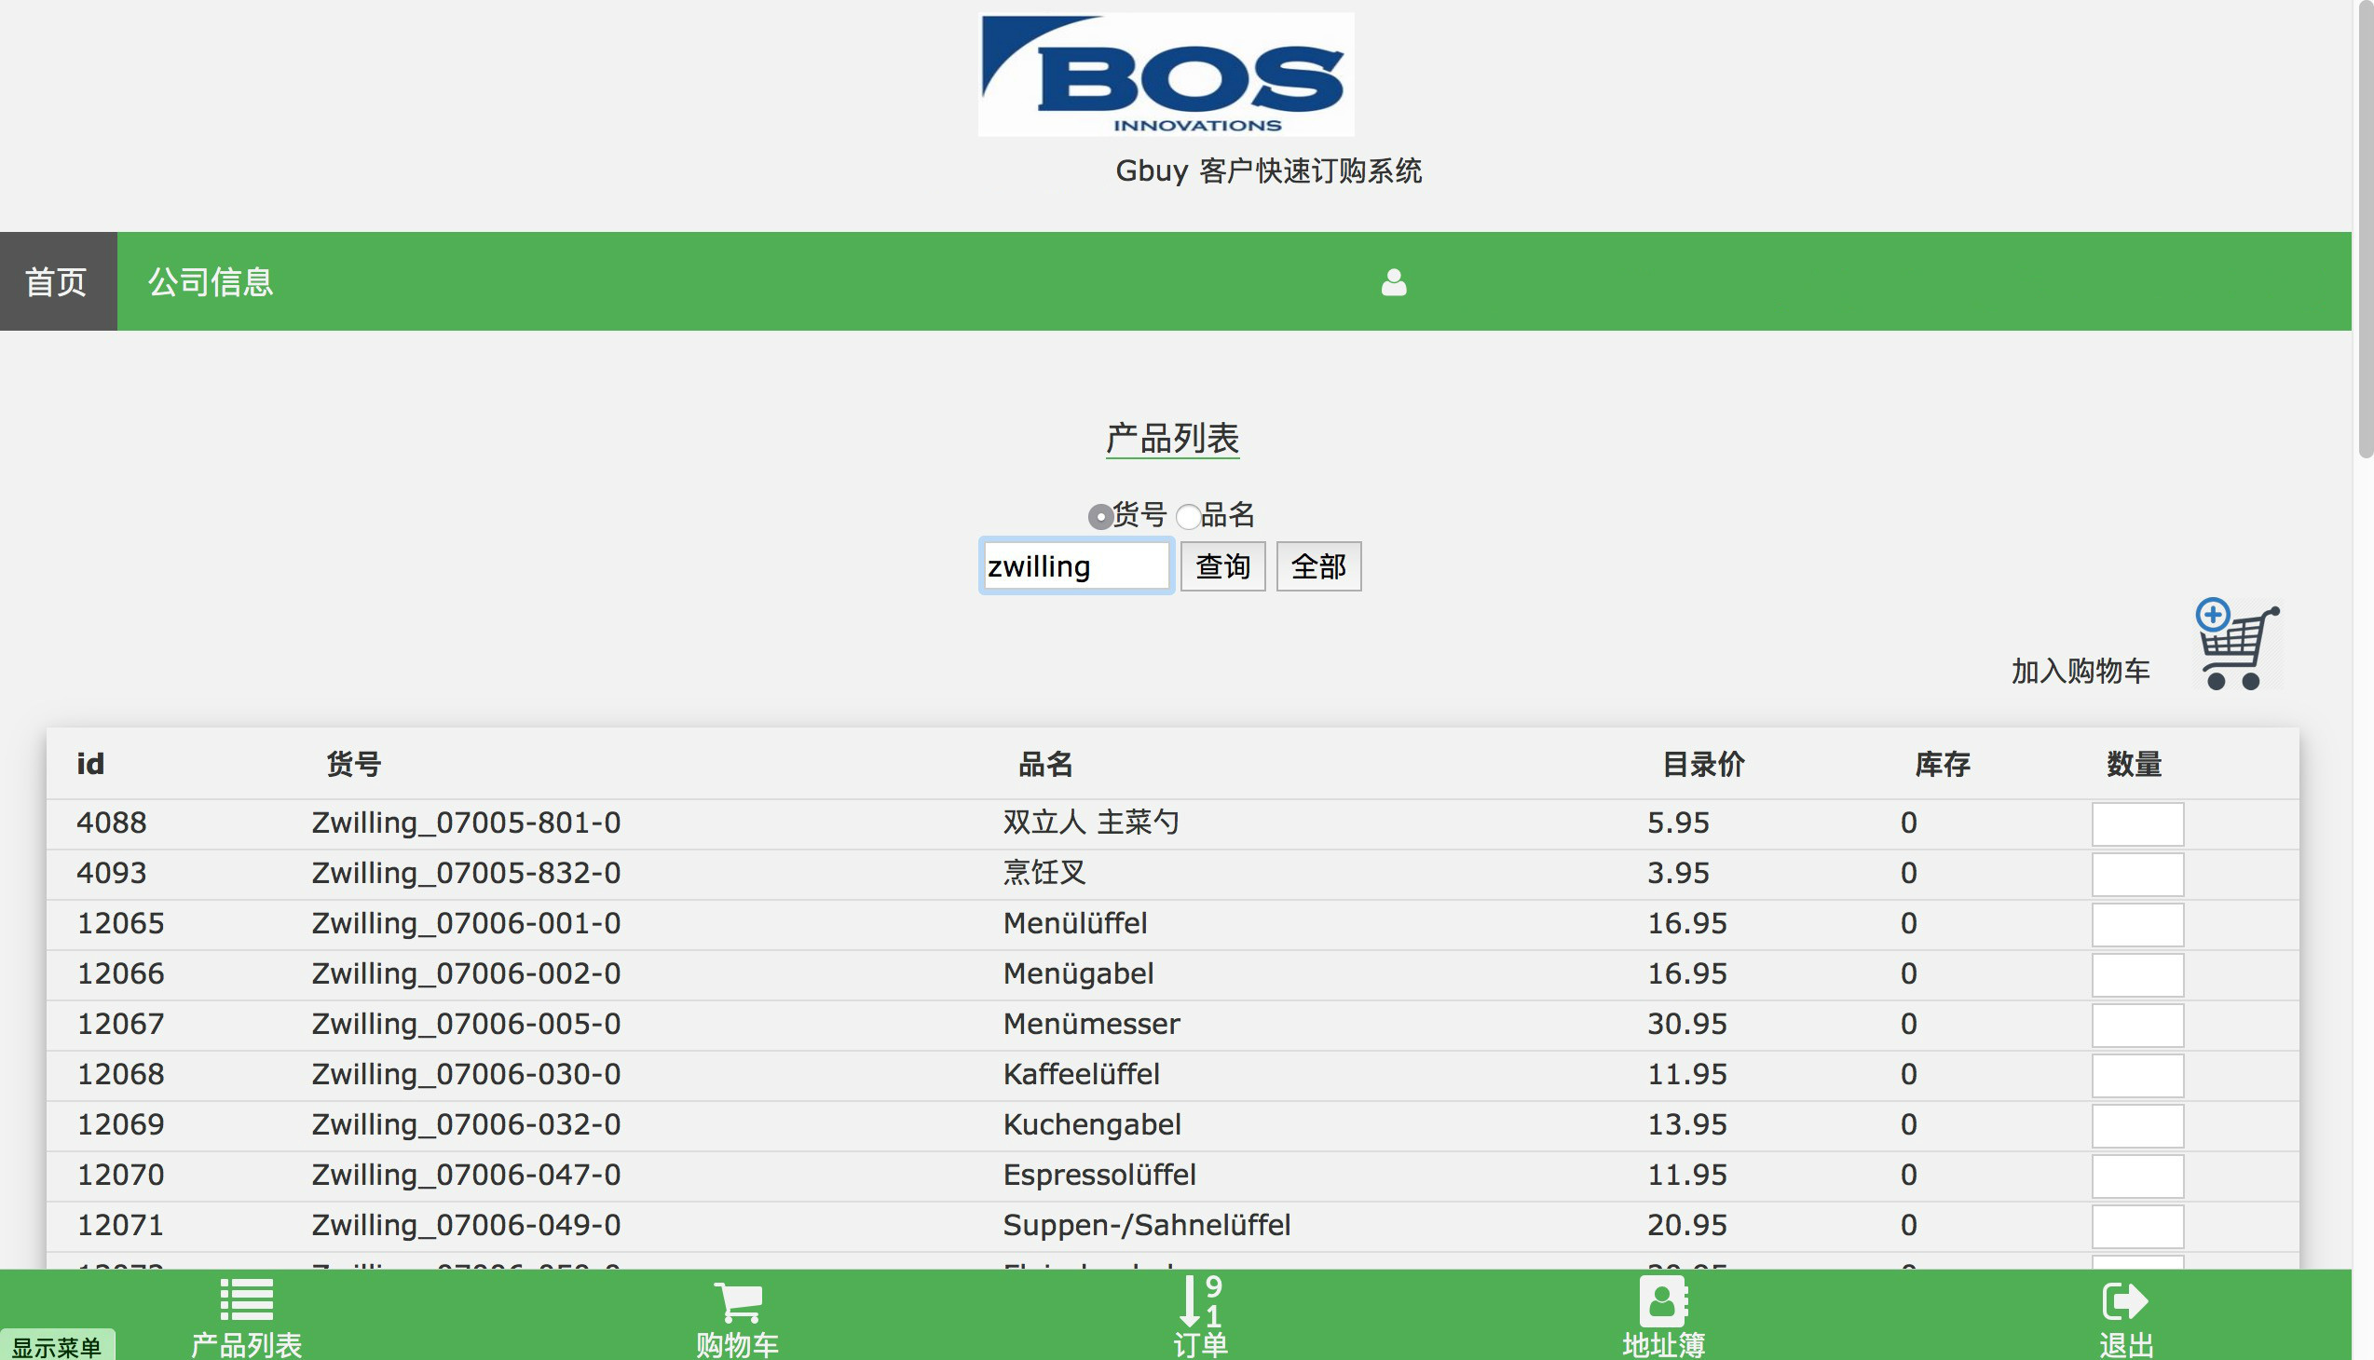Click the 显示菜单 button
The height and width of the screenshot is (1360, 2374).
pyautogui.click(x=57, y=1346)
